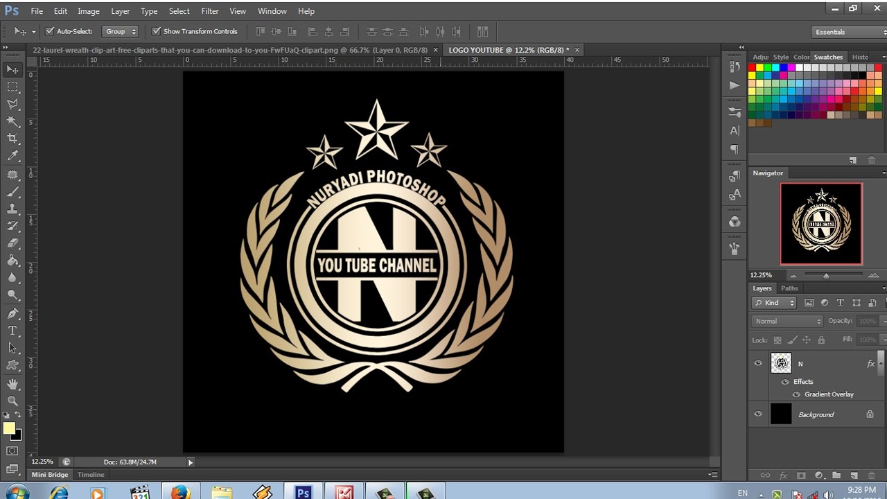Open the Filter menu
This screenshot has width=887, height=499.
210,11
